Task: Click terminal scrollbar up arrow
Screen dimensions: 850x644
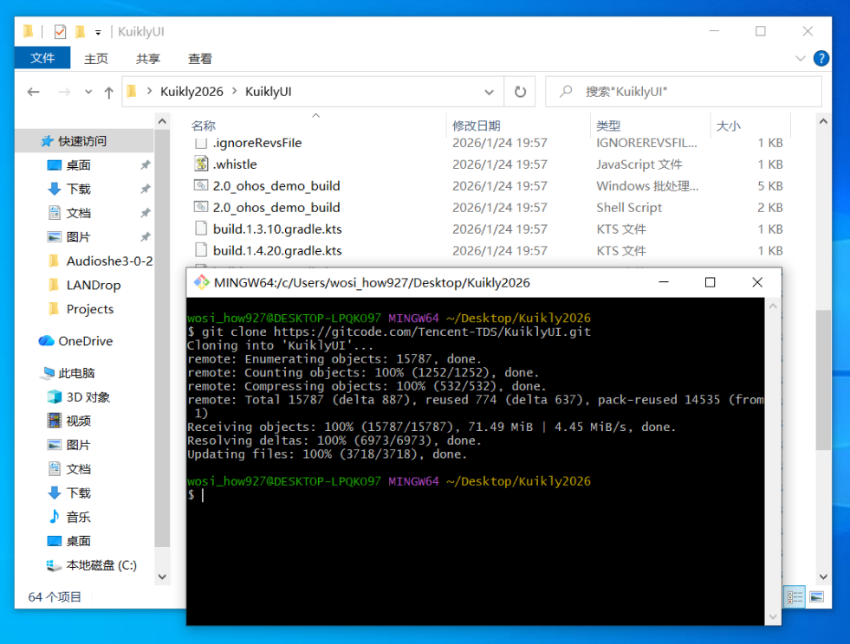Action: (773, 306)
